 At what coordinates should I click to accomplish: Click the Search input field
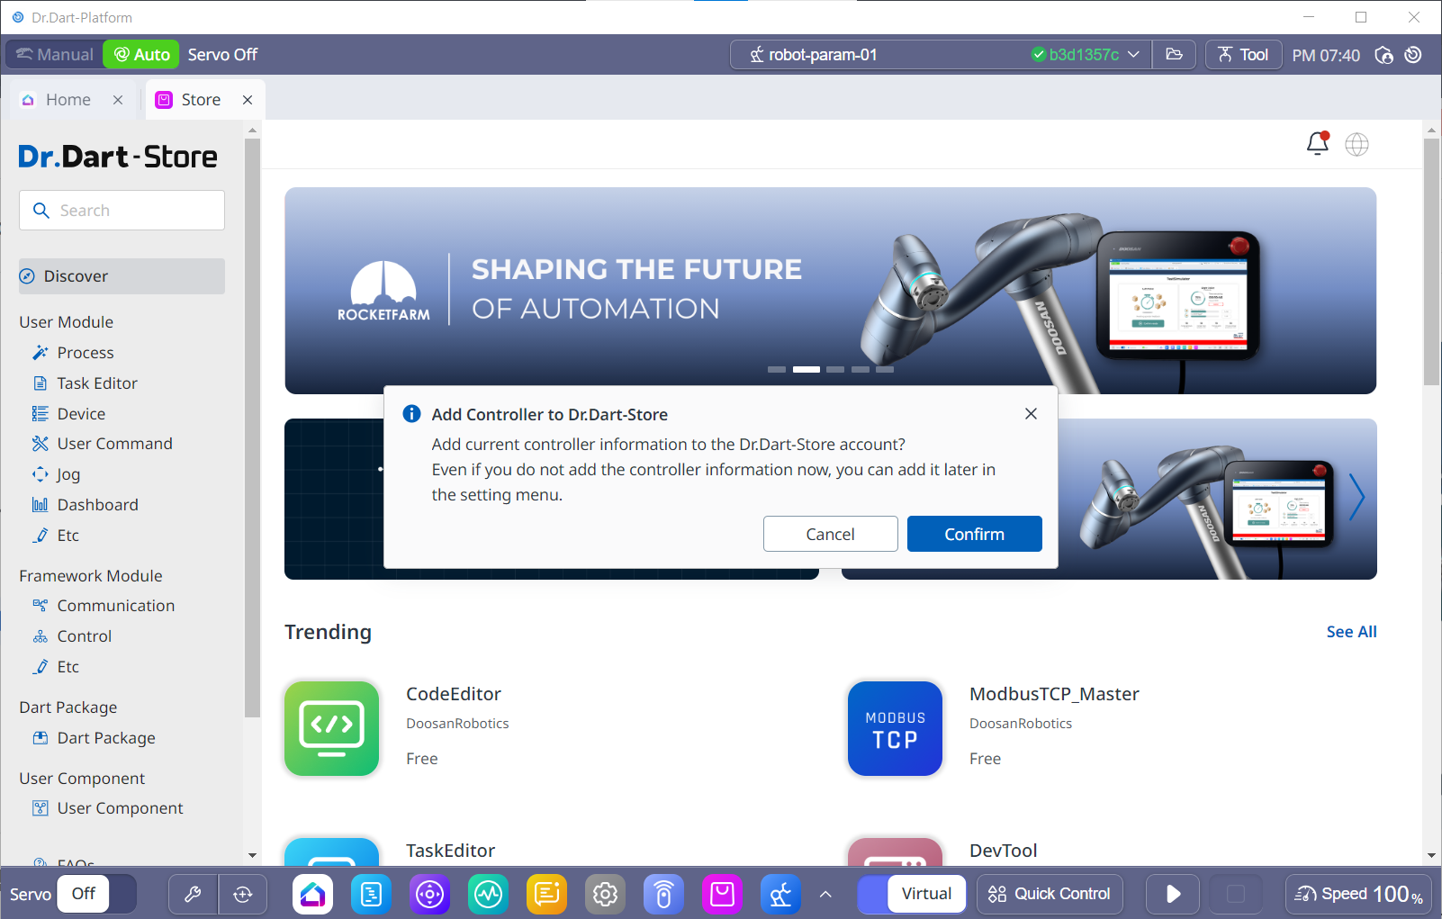click(x=122, y=211)
